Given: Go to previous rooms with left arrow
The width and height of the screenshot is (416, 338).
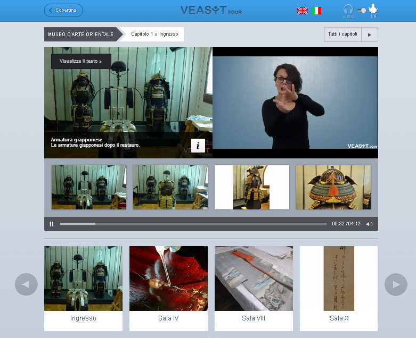Looking at the screenshot, I should pyautogui.click(x=26, y=284).
